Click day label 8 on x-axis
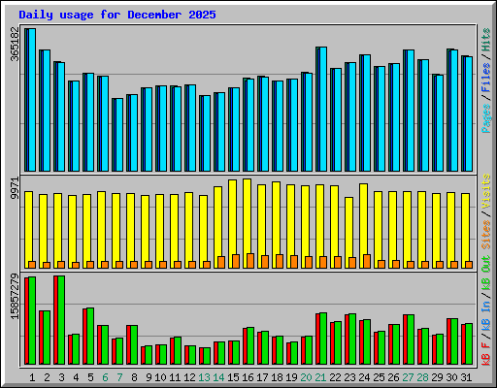 coord(134,377)
